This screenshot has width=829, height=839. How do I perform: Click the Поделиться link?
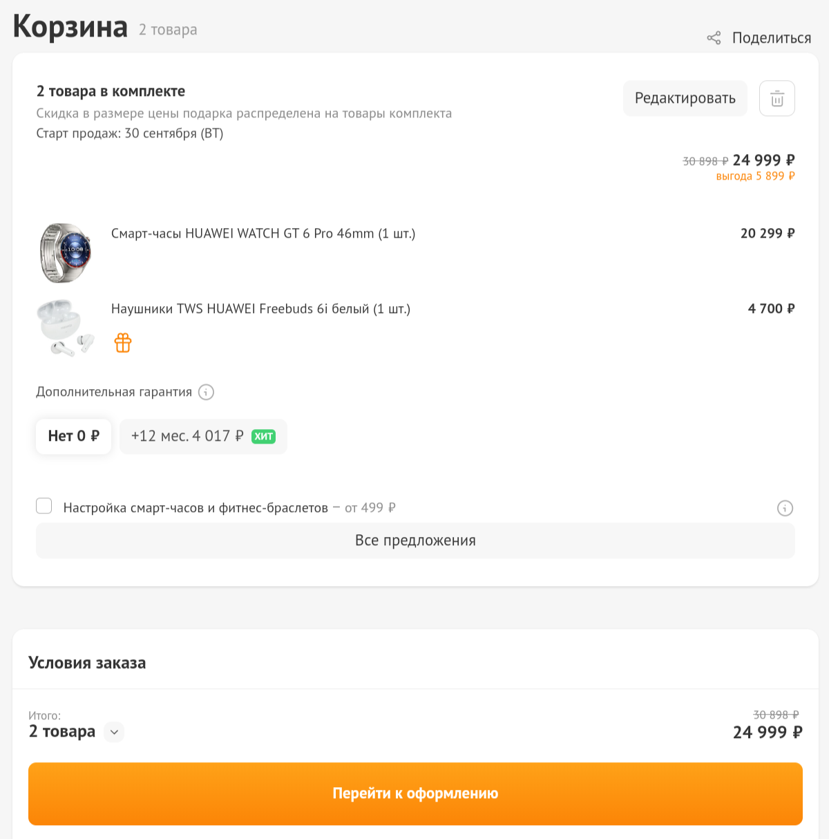click(x=772, y=38)
